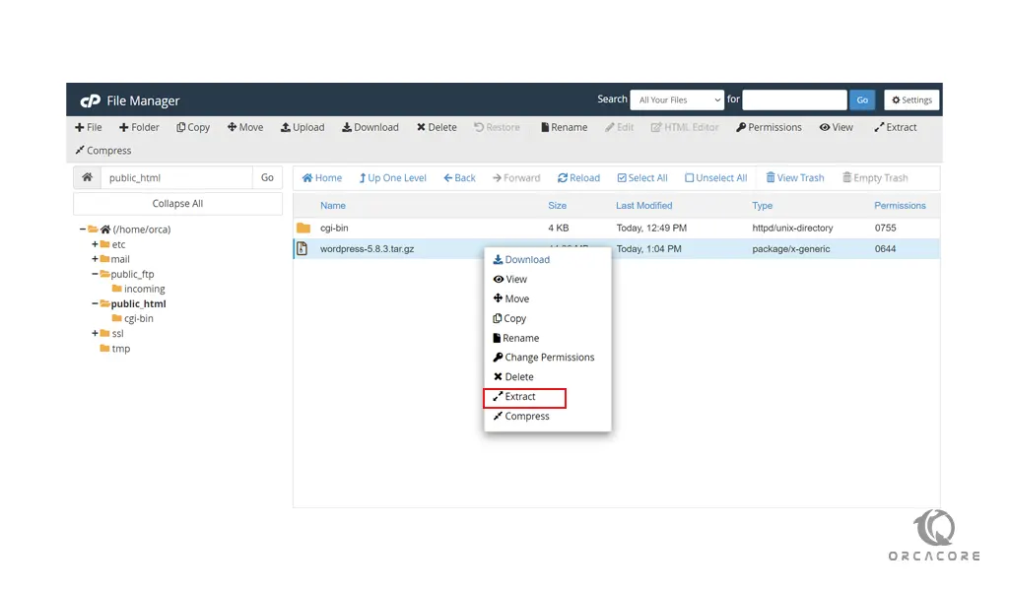The height and width of the screenshot is (591, 1009).
Task: Sort by Last Modified column header
Action: pos(644,206)
